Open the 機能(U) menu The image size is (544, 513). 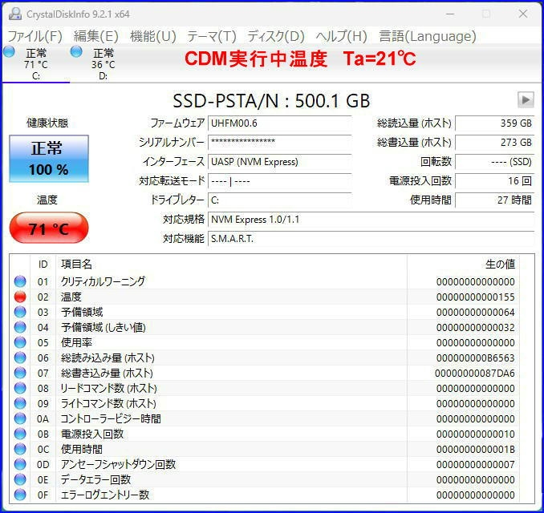[153, 36]
